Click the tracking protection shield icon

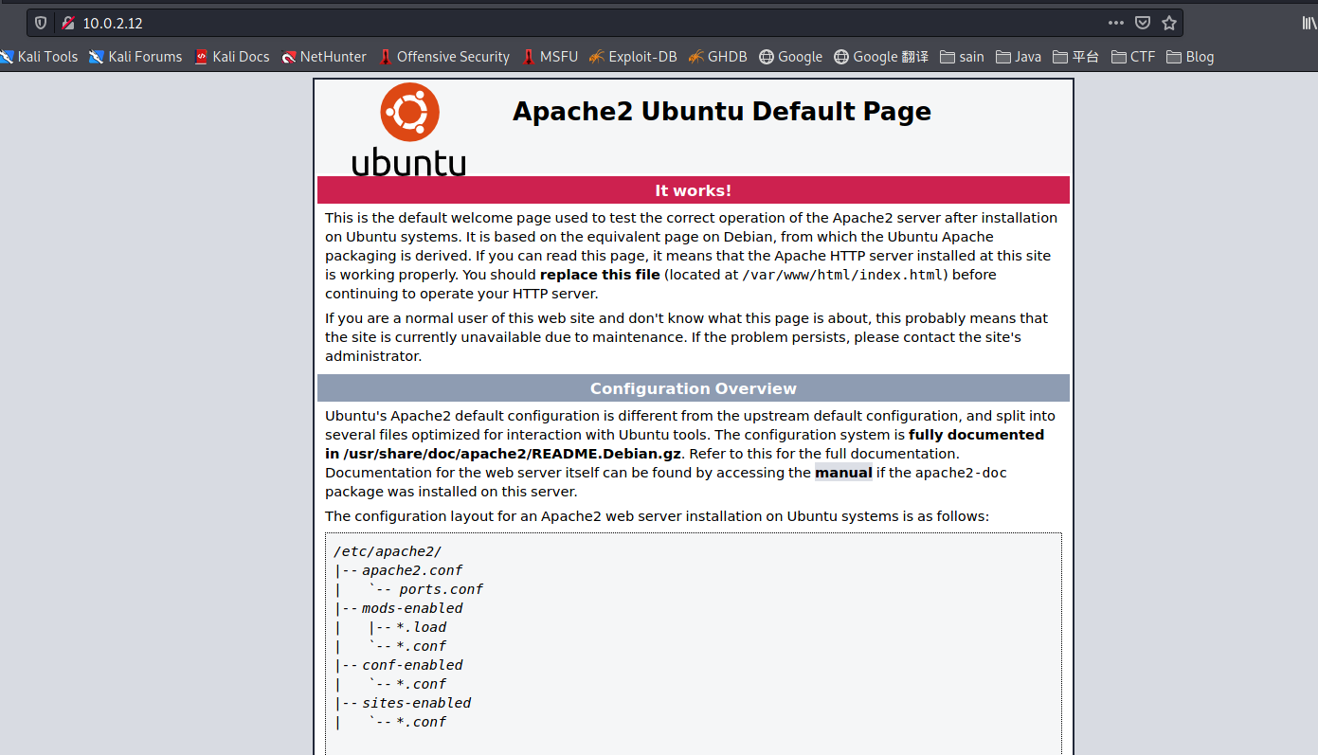(x=41, y=23)
